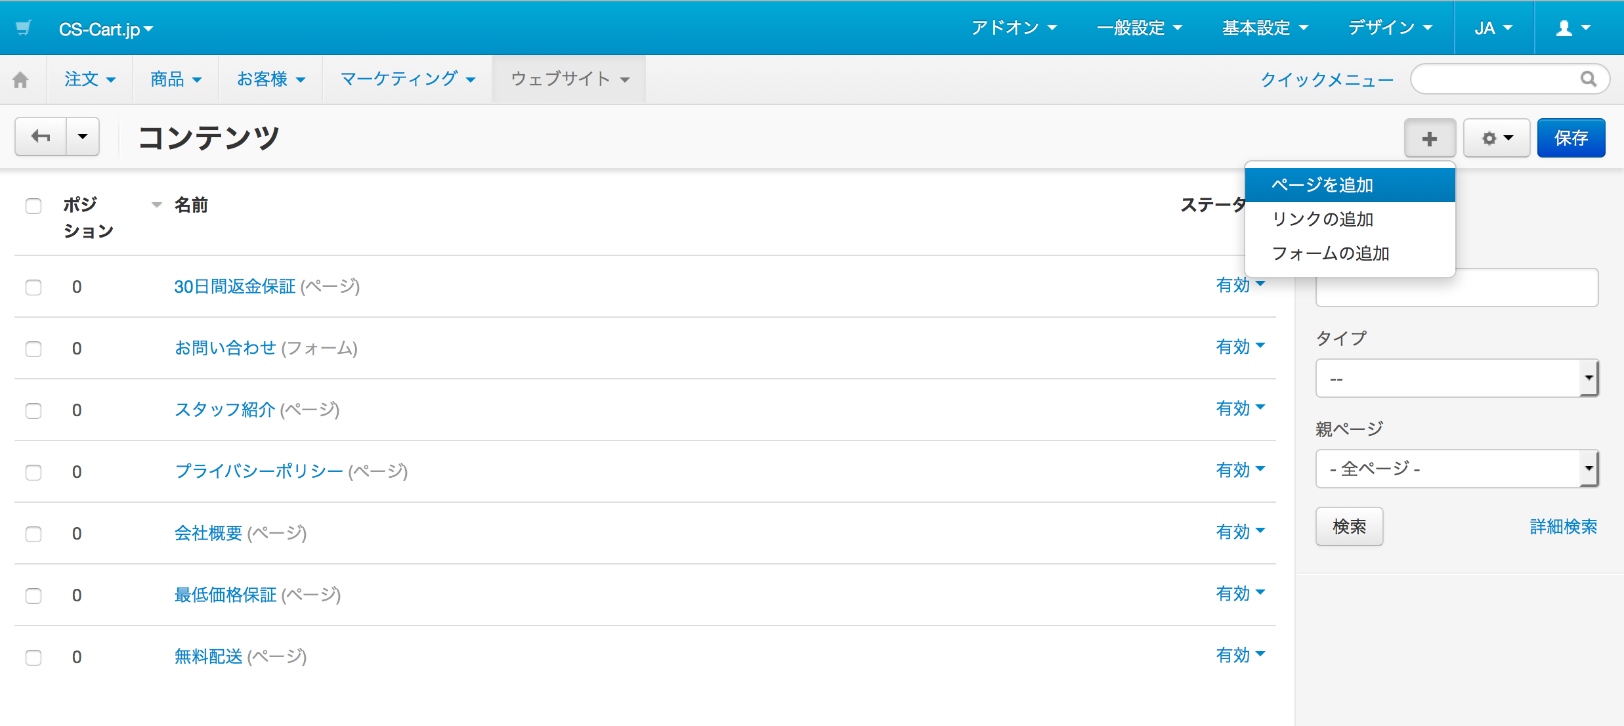Change status of お問い合わせ row

[1240, 347]
